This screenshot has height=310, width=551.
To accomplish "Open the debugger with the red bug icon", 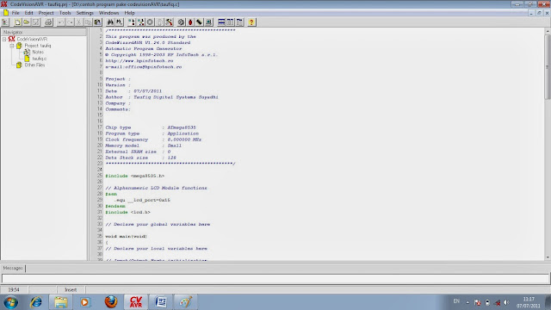I will (190, 22).
